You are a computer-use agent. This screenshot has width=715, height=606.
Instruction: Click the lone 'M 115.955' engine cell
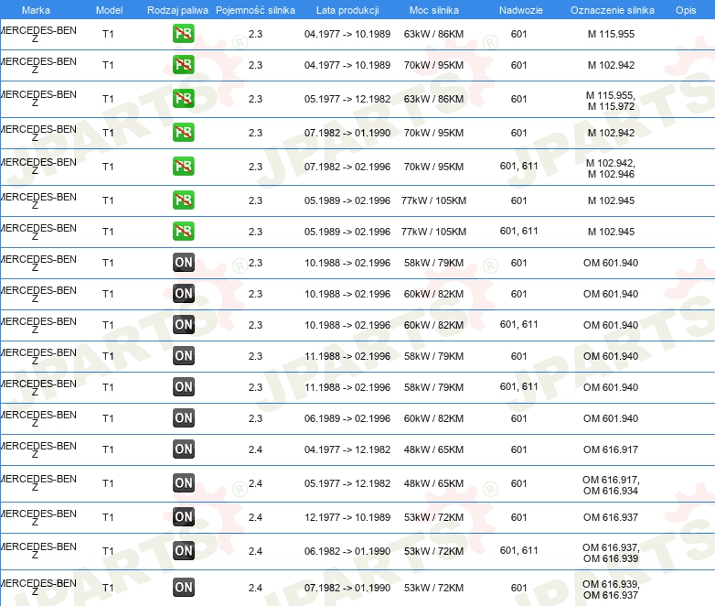click(611, 34)
